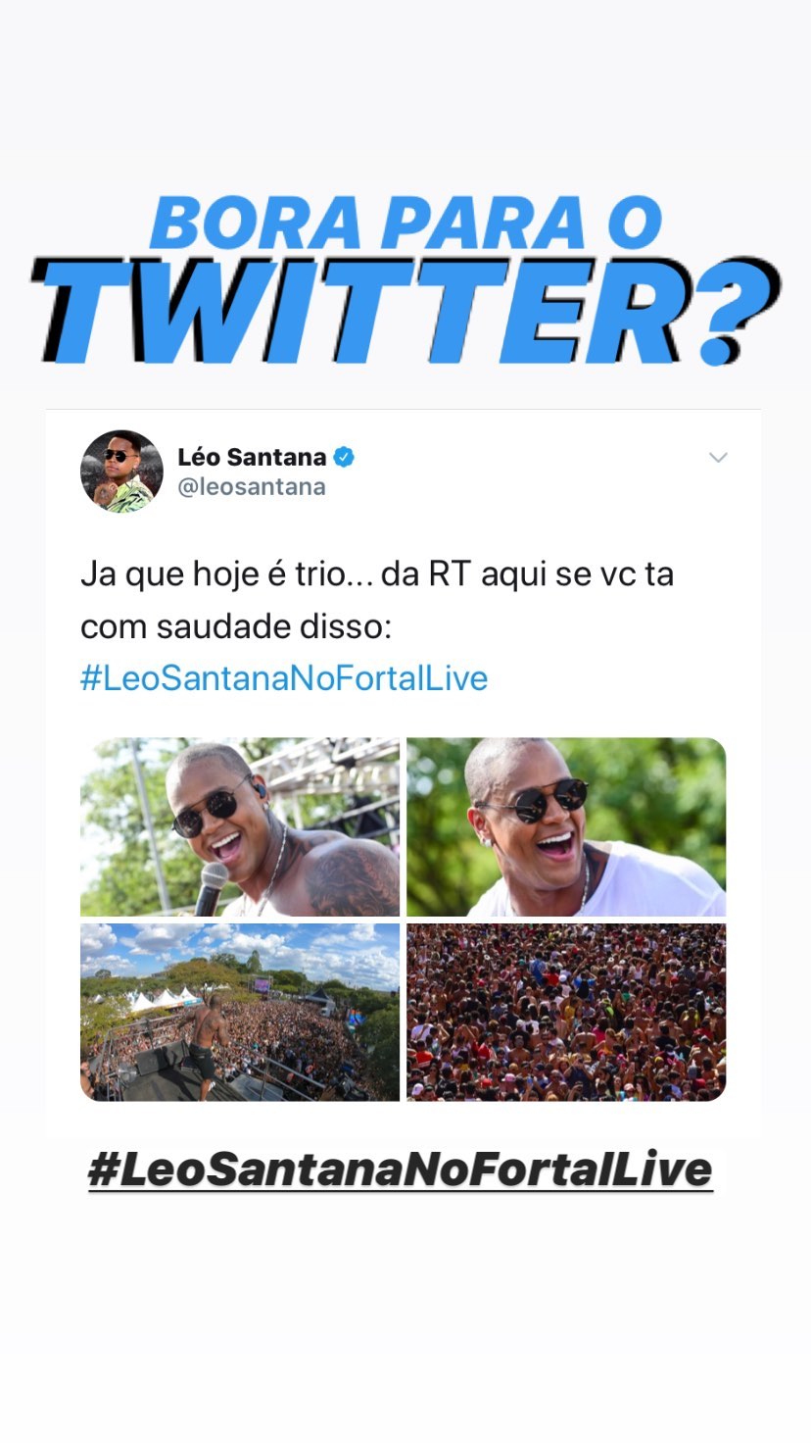Tap the large "TWITTER?" title text
The height and width of the screenshot is (1443, 811).
[x=405, y=310]
